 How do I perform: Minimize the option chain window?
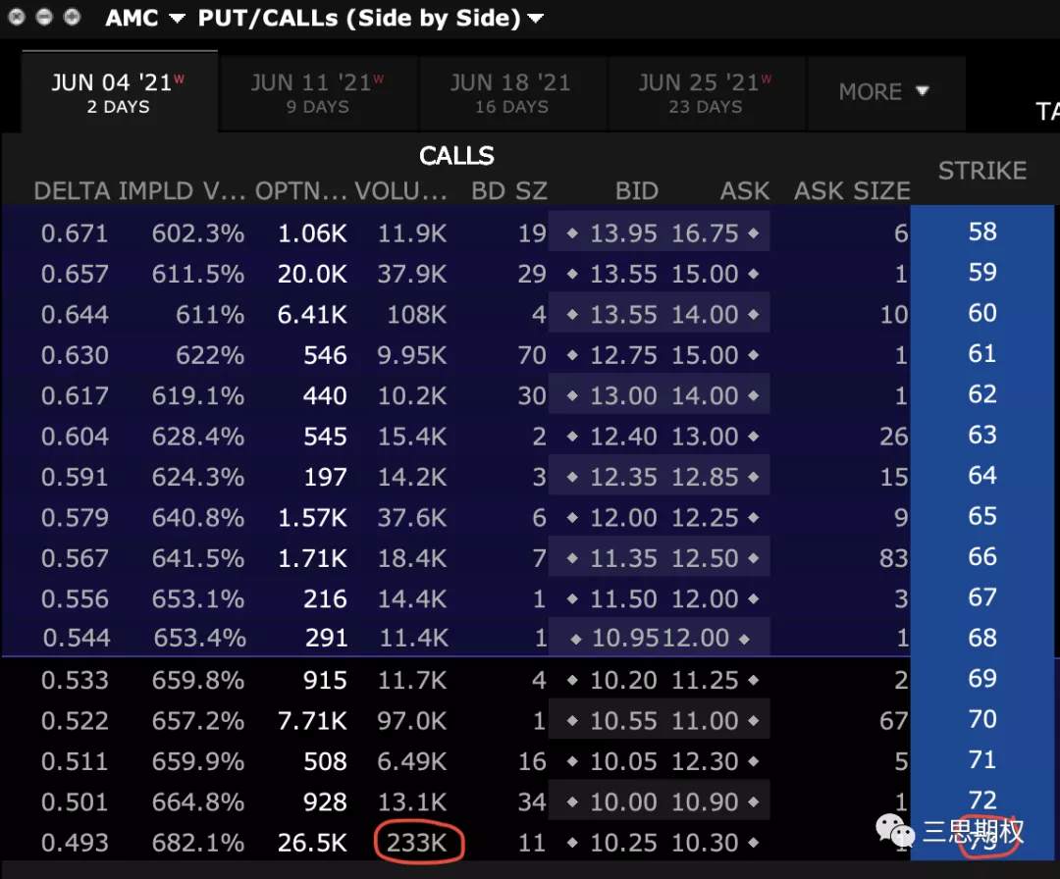(x=44, y=17)
